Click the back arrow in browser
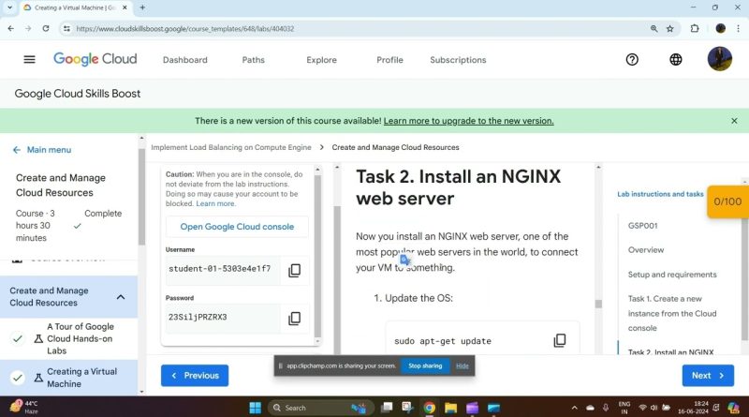Screen dimensions: 749x417 point(10,29)
